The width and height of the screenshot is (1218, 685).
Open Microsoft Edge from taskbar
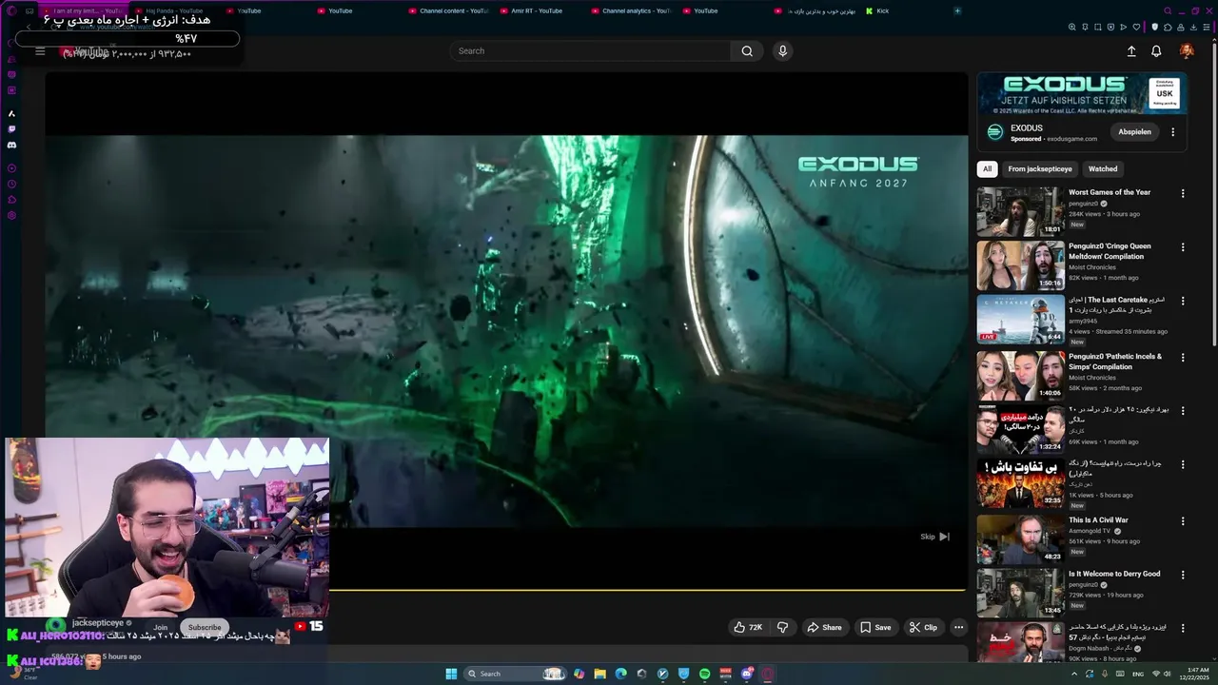620,674
